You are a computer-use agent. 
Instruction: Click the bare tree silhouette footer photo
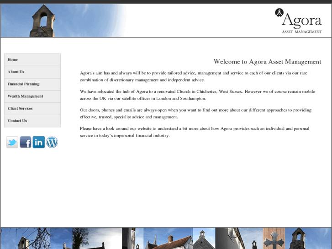[x=97, y=238]
